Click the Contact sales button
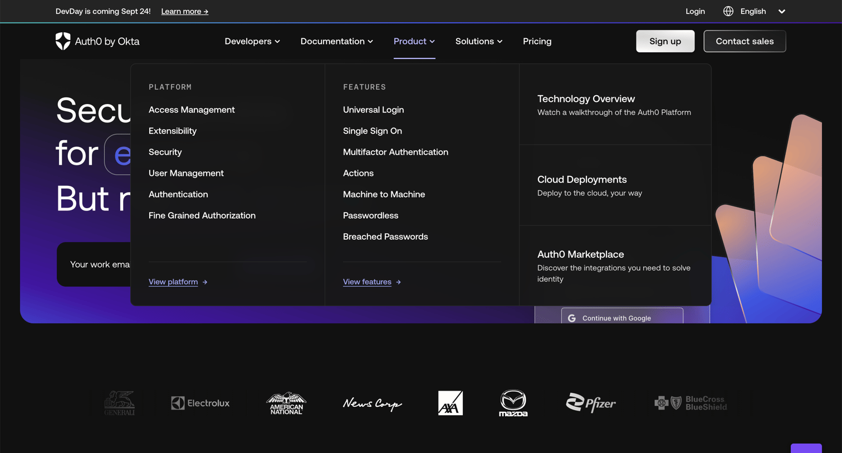Viewport: 842px width, 453px height. click(745, 41)
